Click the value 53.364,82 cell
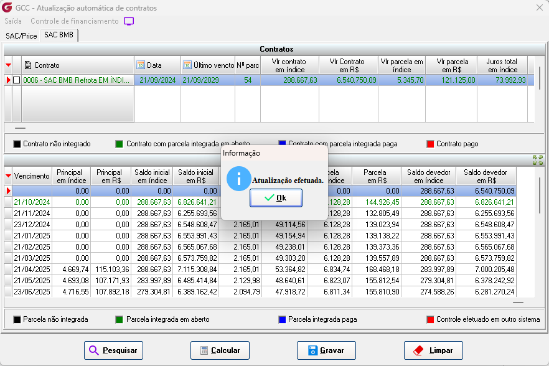549x366 pixels. click(284, 270)
